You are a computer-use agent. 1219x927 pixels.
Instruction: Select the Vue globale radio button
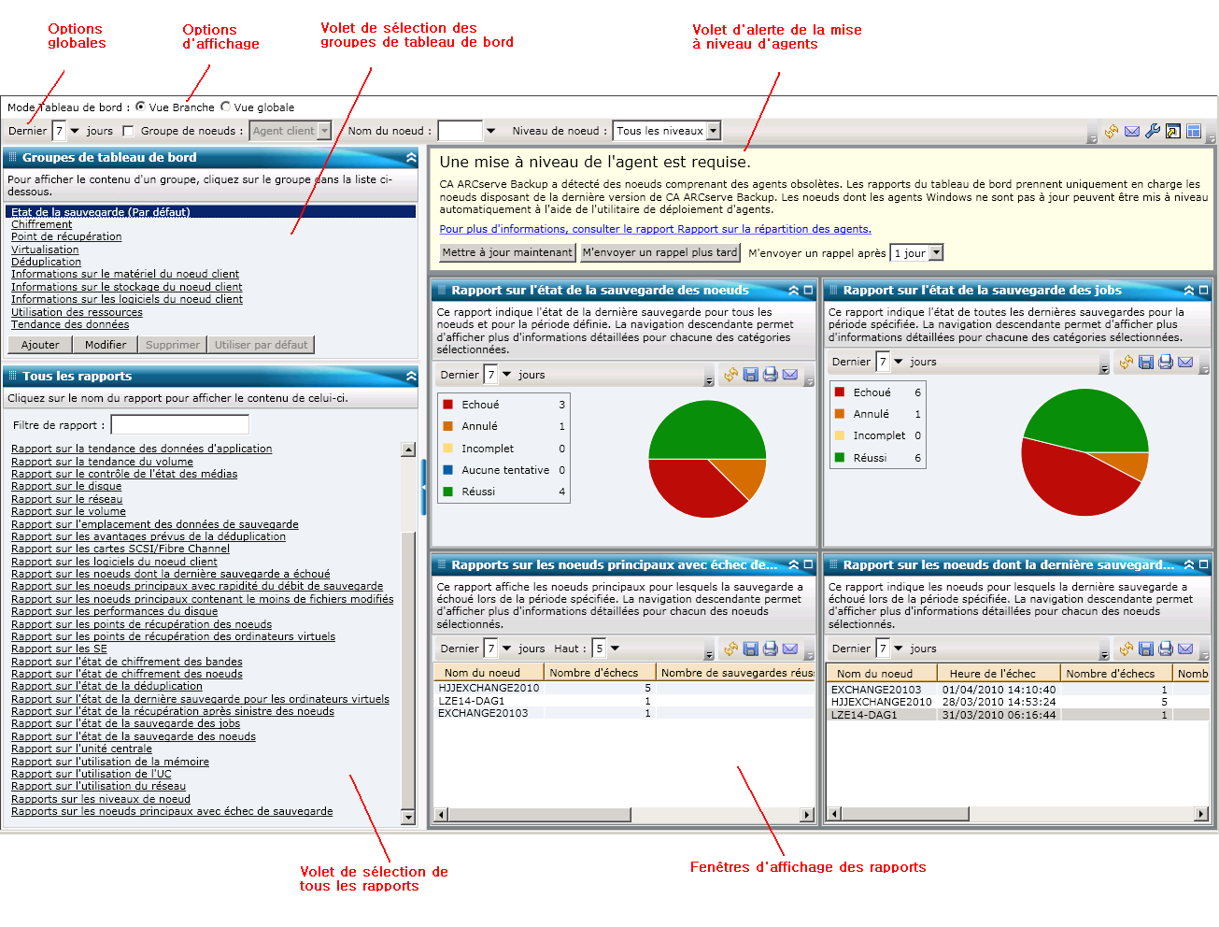coord(225,107)
